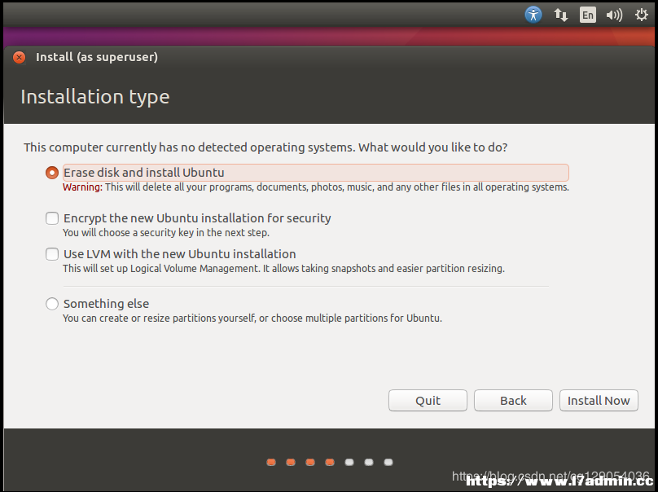Go back with the Back button

pyautogui.click(x=513, y=401)
